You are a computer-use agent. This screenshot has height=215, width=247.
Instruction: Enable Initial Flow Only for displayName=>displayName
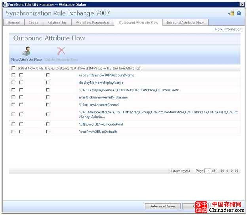pos(21,83)
